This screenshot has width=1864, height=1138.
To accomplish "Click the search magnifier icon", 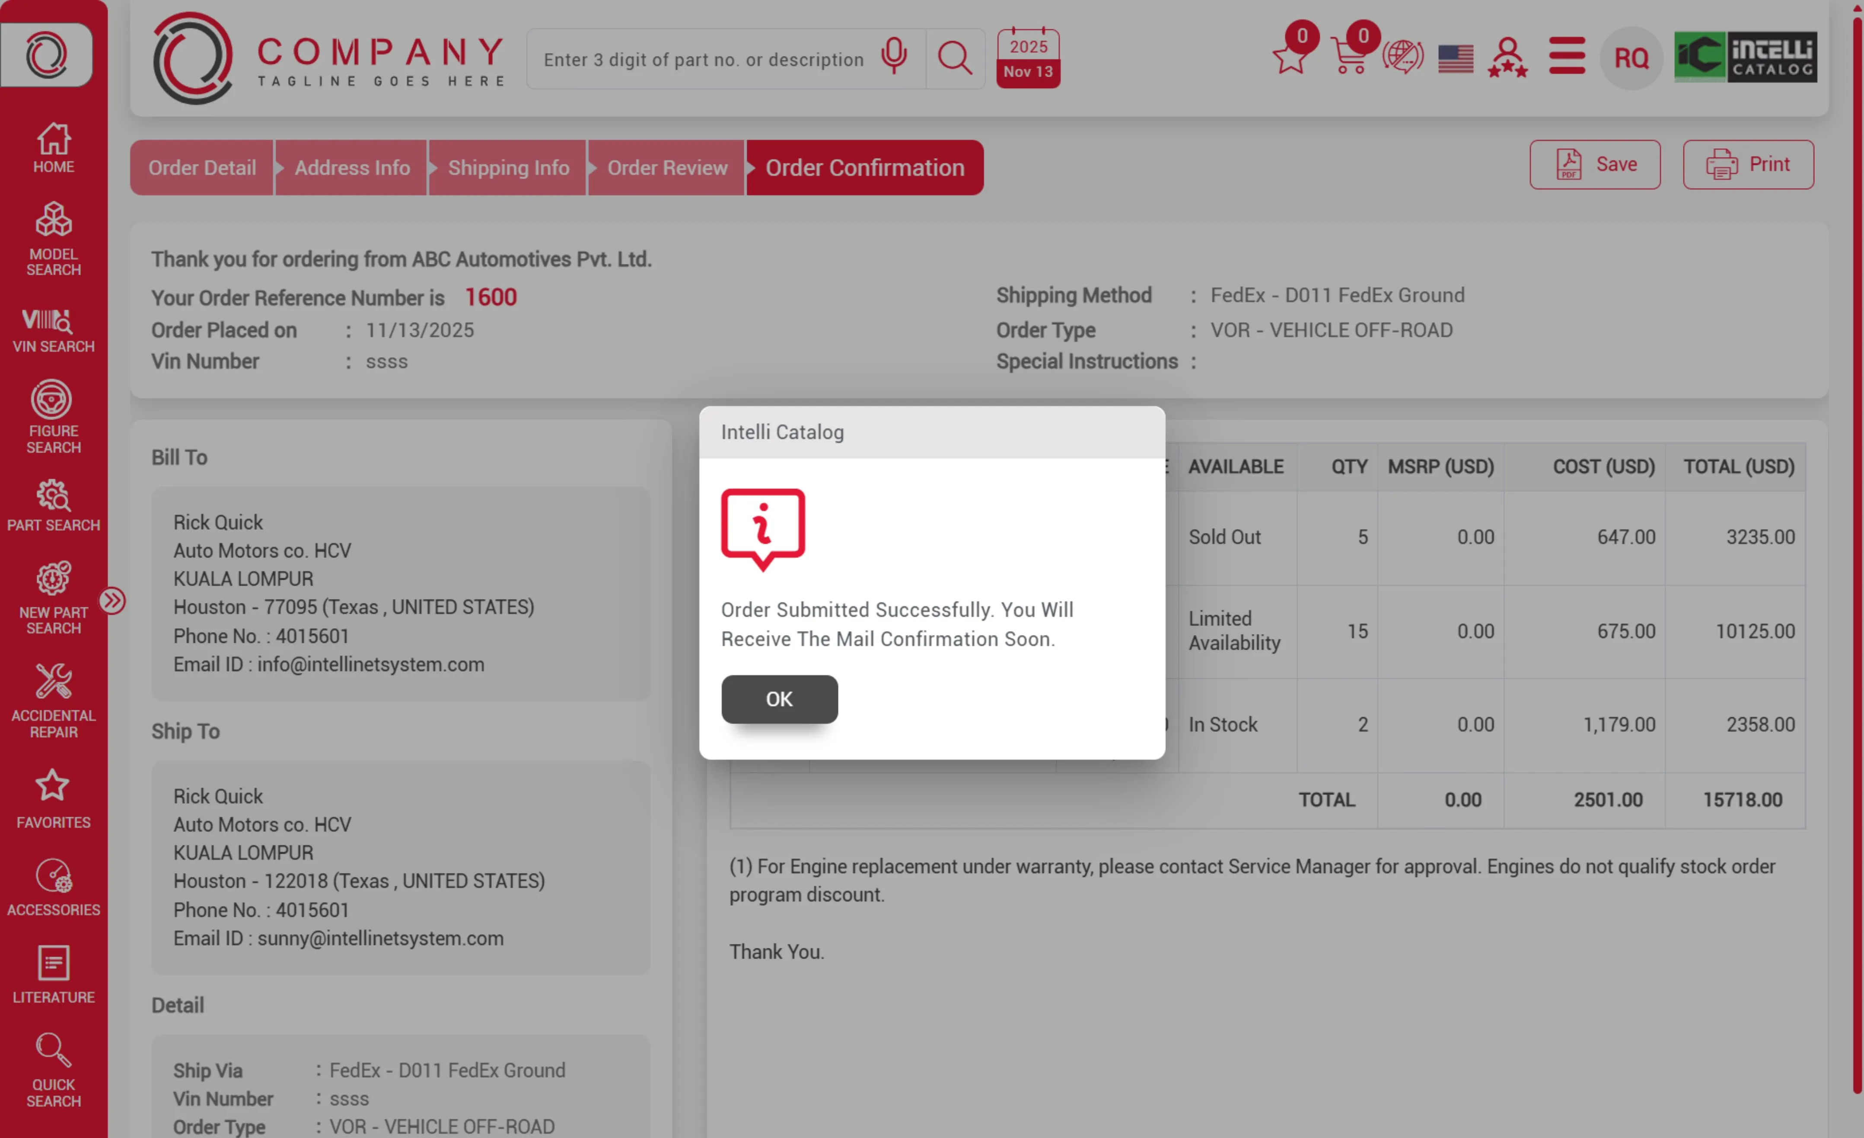I will pyautogui.click(x=955, y=58).
